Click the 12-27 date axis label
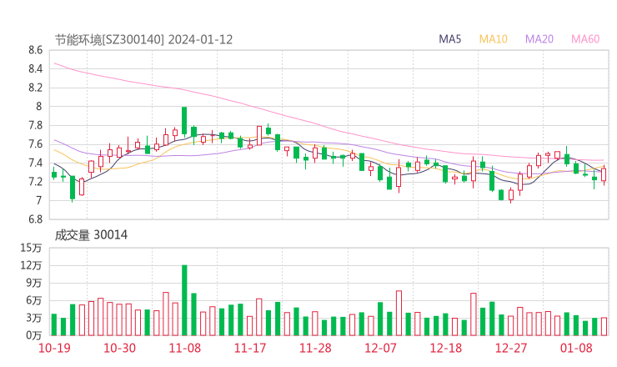Screen dimensions: 617x367 511,348
